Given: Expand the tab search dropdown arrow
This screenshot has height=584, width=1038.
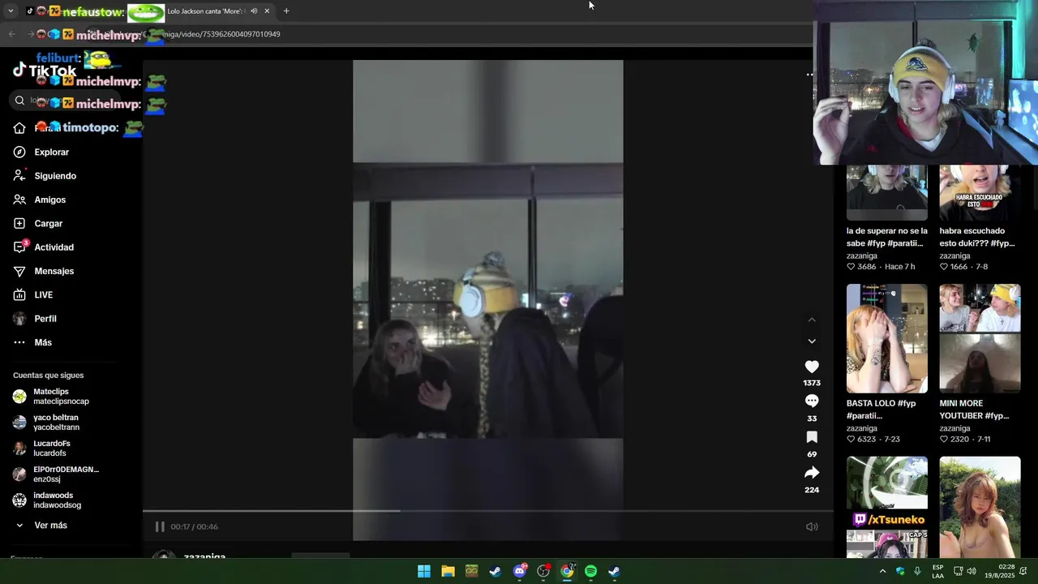Looking at the screenshot, I should pos(11,11).
